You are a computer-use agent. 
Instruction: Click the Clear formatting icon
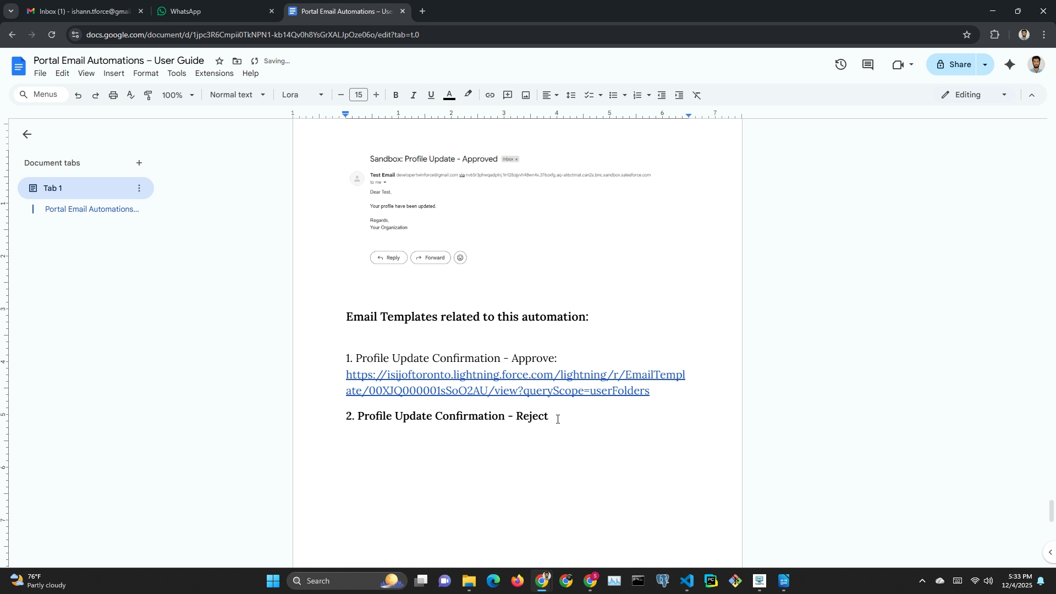pyautogui.click(x=697, y=95)
